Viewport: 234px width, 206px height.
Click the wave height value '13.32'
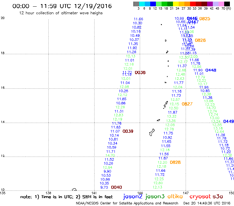172,116
